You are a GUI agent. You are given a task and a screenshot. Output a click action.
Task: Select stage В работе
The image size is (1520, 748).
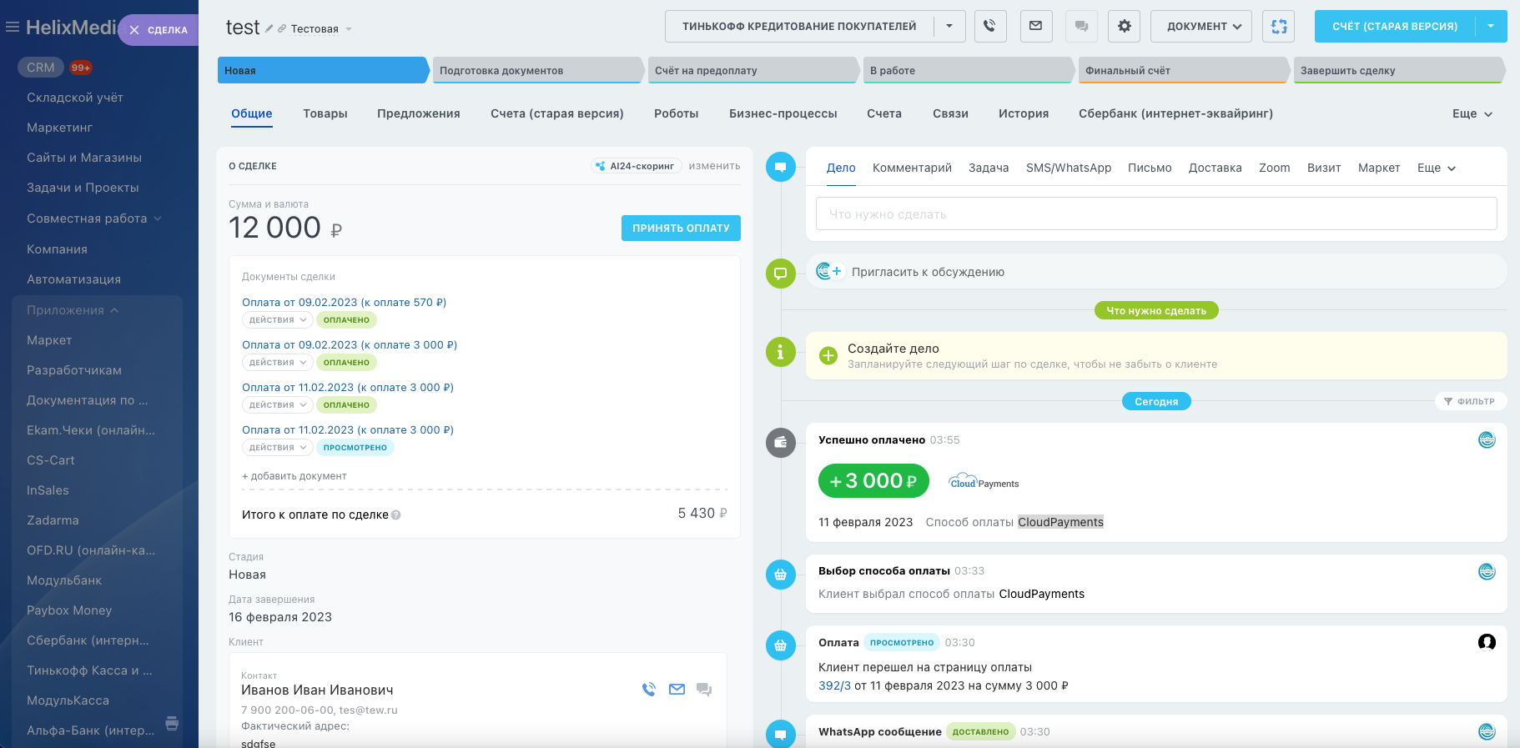[x=969, y=70]
